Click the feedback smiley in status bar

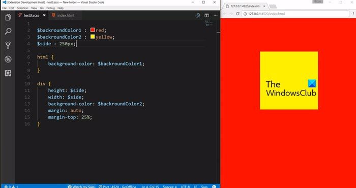tap(214, 186)
